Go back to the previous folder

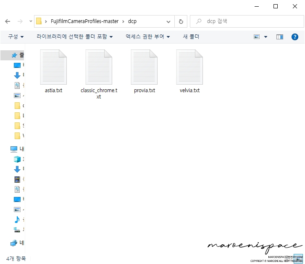point(8,21)
